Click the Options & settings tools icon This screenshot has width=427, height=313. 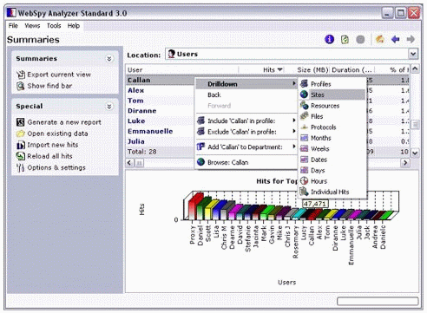(x=20, y=167)
